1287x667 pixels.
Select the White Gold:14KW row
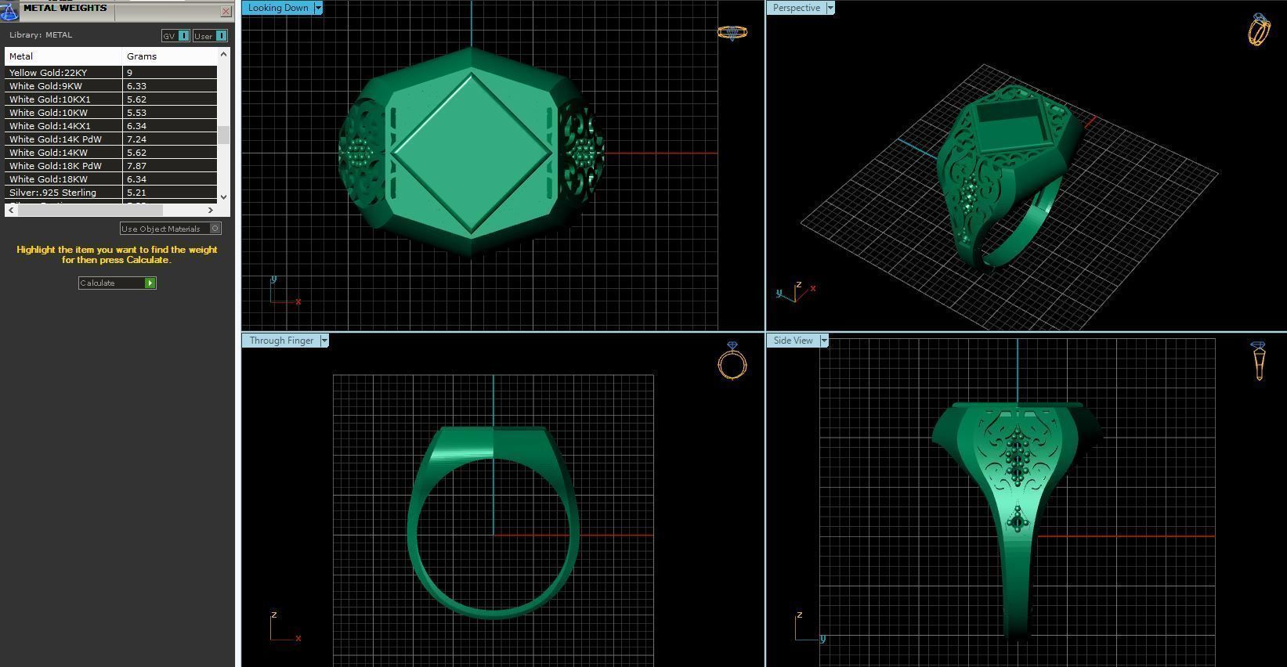click(110, 152)
